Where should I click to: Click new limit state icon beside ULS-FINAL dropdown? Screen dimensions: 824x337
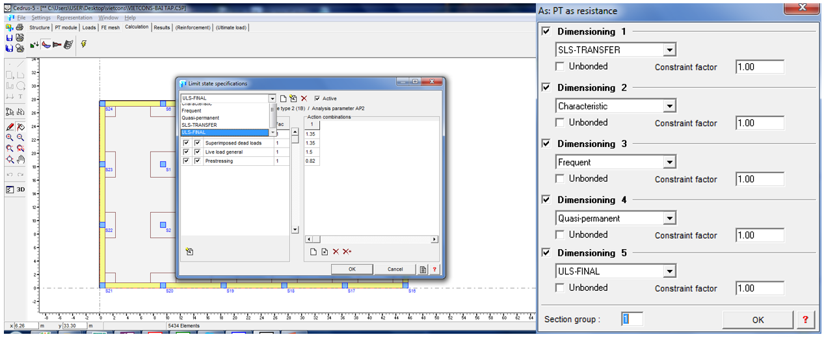point(283,98)
